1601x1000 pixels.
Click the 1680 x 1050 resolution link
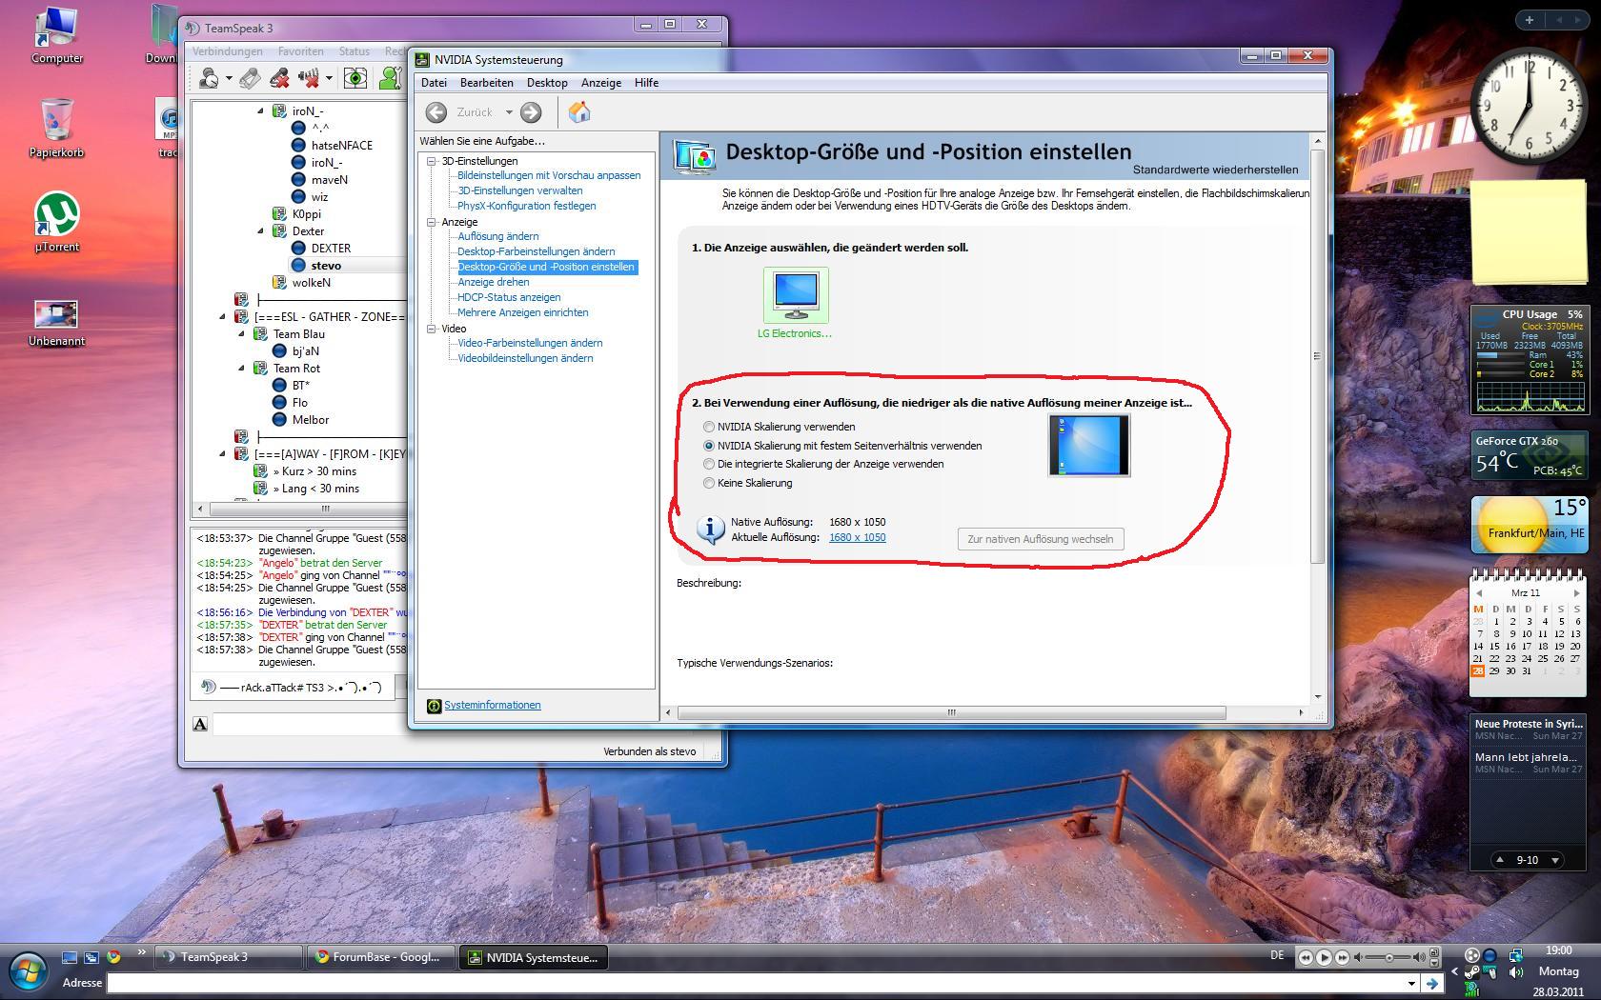click(857, 537)
